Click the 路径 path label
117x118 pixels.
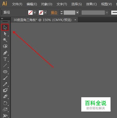point(7,12)
